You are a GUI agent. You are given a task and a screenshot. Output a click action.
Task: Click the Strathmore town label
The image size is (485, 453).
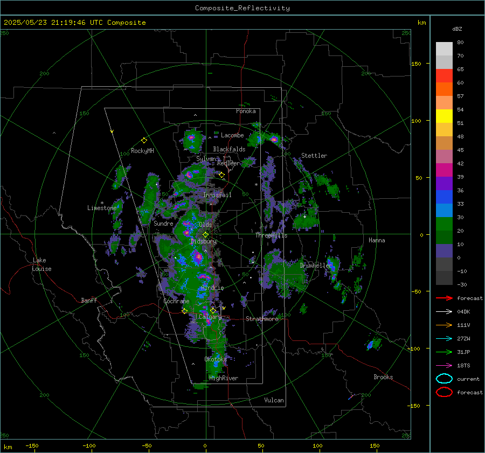[262, 319]
